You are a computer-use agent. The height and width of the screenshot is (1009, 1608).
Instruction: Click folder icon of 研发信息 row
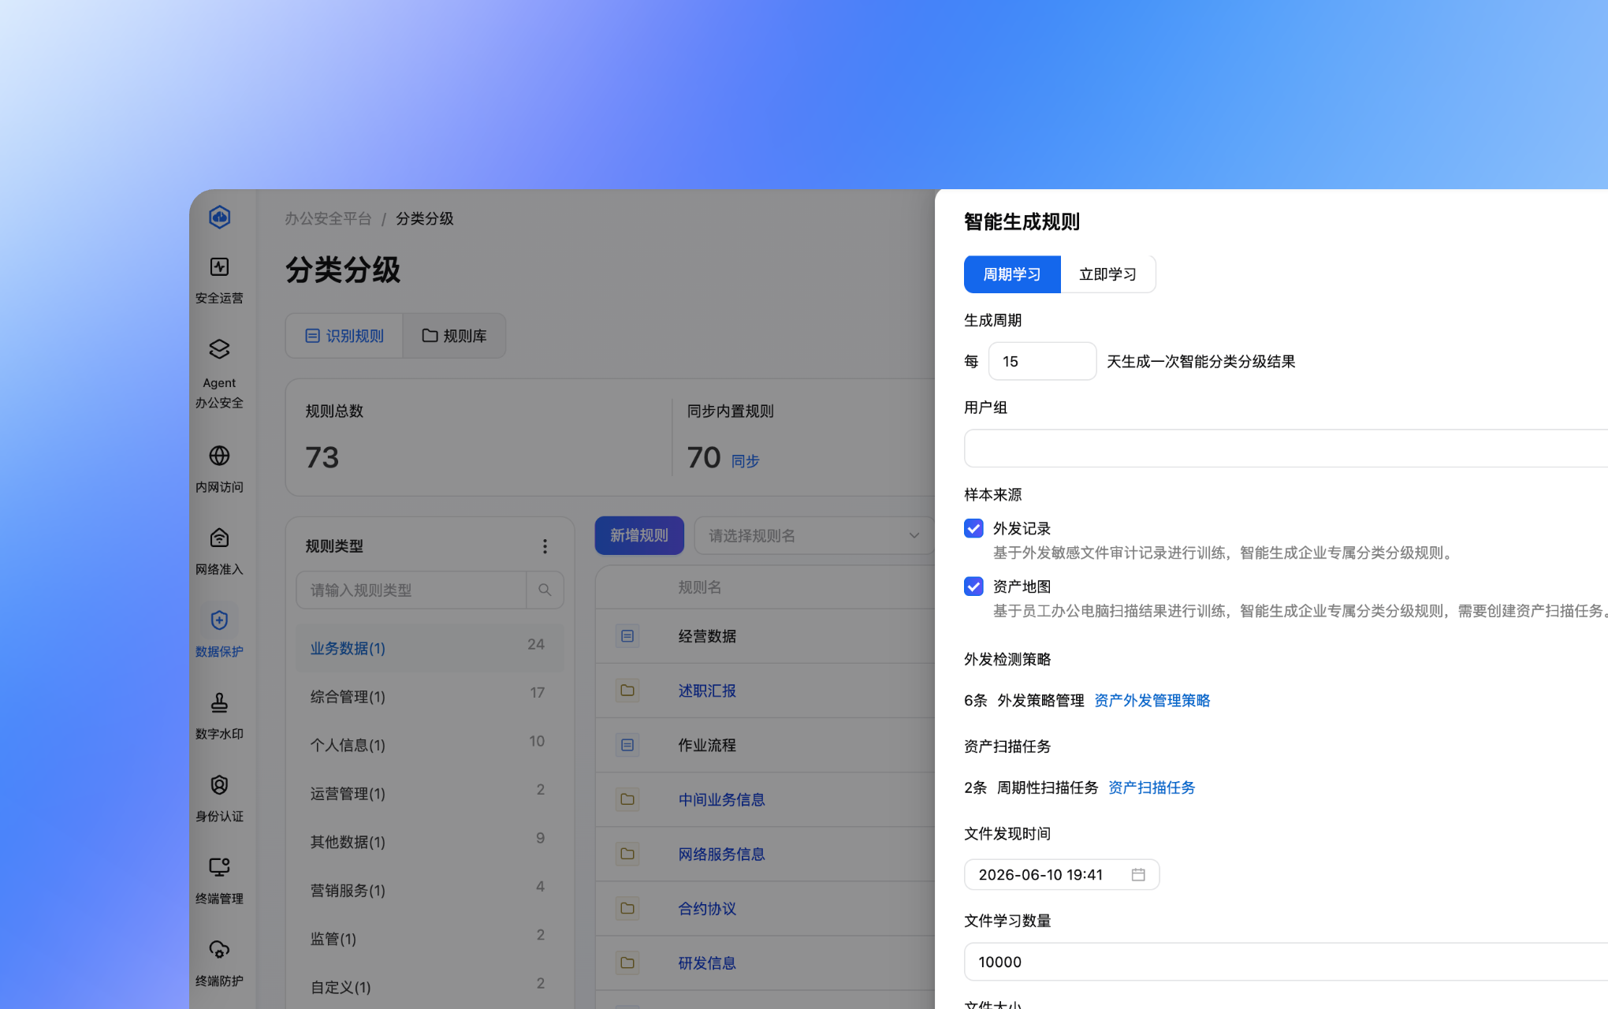[627, 962]
